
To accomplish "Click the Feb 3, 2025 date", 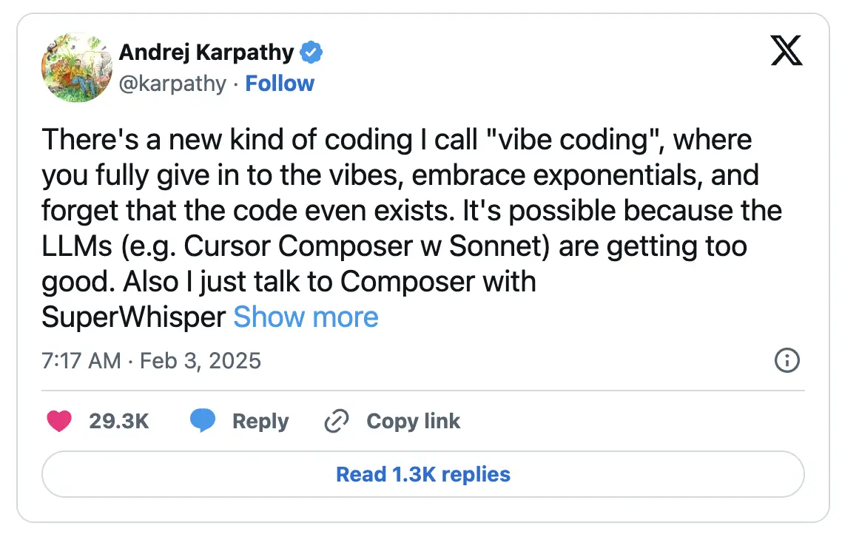I will pos(200,360).
